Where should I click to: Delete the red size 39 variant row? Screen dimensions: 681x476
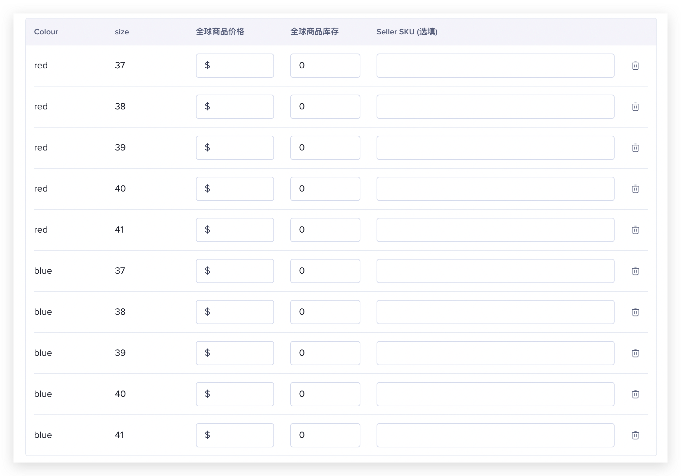pyautogui.click(x=635, y=147)
